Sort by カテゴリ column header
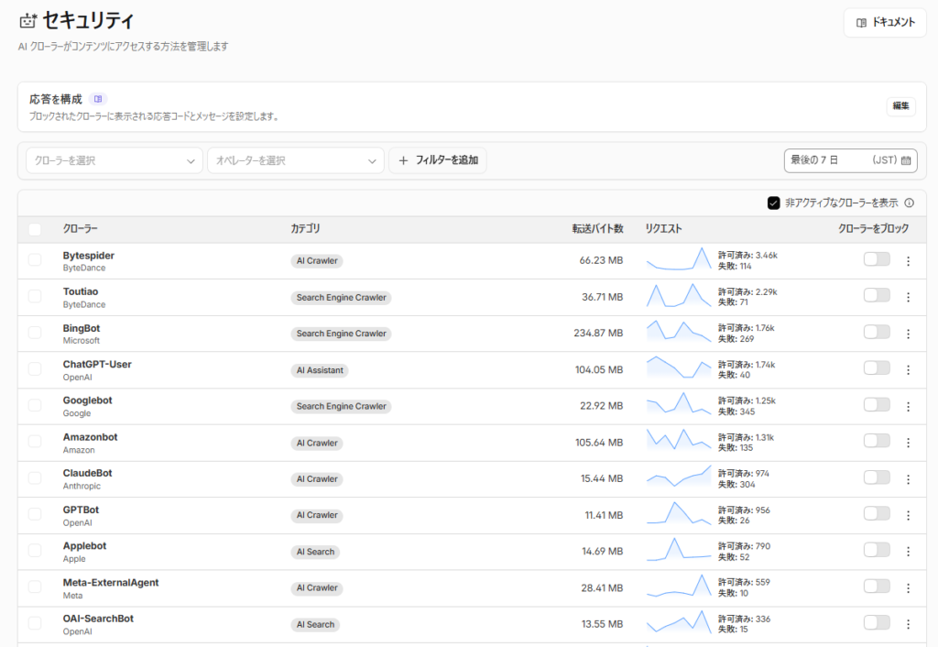938x647 pixels. tap(305, 228)
